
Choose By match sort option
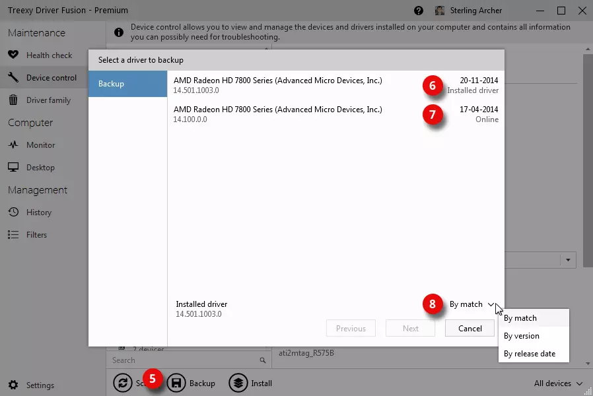(534, 318)
